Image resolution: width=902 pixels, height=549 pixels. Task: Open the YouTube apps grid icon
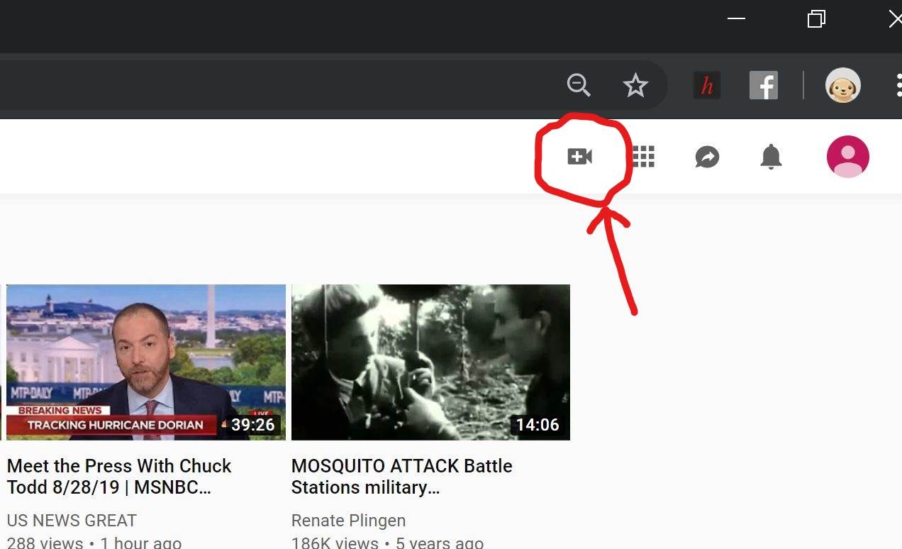coord(642,156)
